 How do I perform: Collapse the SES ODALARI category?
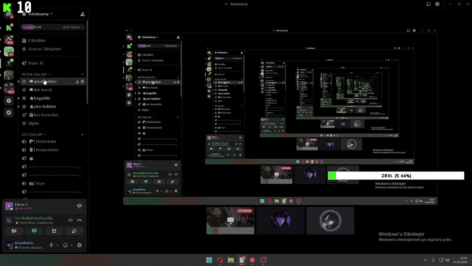coord(34,134)
